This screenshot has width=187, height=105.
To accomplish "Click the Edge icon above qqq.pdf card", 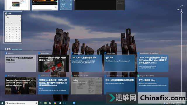I will (105, 53).
